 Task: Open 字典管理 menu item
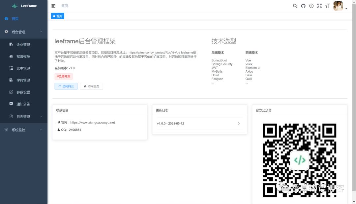tap(24, 80)
